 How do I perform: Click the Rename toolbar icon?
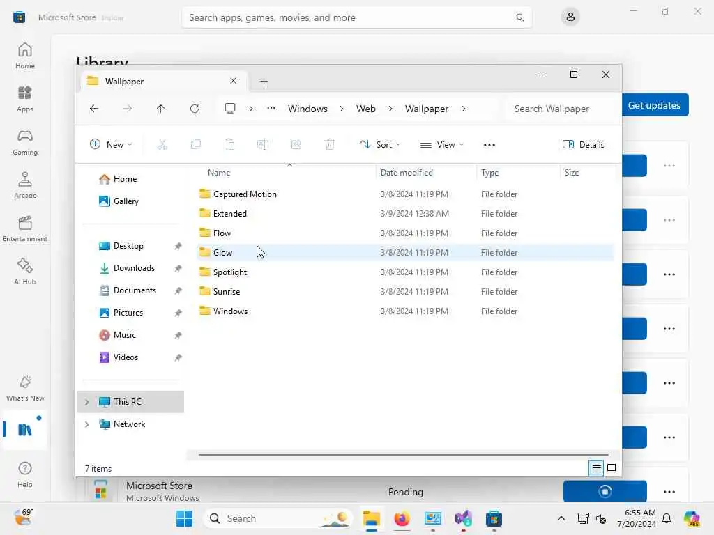[x=263, y=145]
